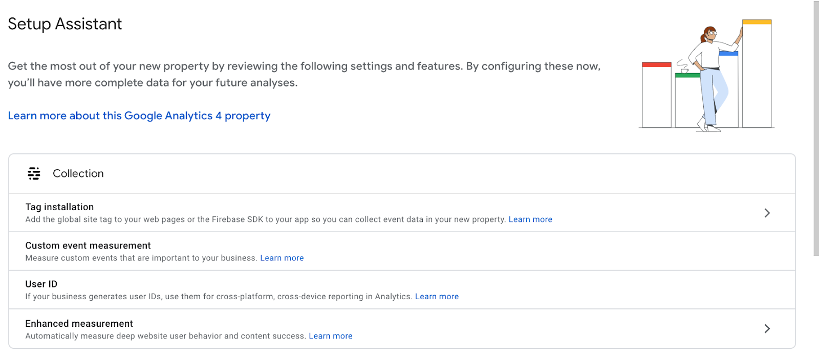Open Learn more about this Google Analytics 4 property

pyautogui.click(x=139, y=116)
